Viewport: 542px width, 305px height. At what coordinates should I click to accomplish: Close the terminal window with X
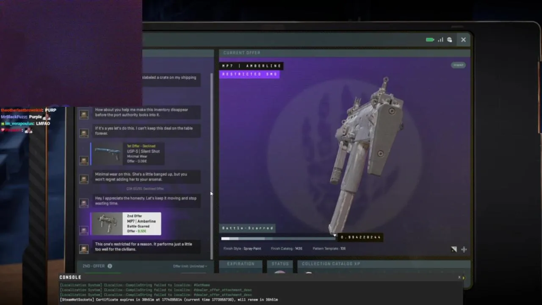(x=463, y=40)
